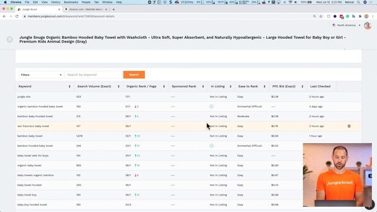The height and width of the screenshot is (212, 377).
Task: Click the red rank-drop arrow in organic bamboo hooded baby towel row
Action: pyautogui.click(x=135, y=107)
